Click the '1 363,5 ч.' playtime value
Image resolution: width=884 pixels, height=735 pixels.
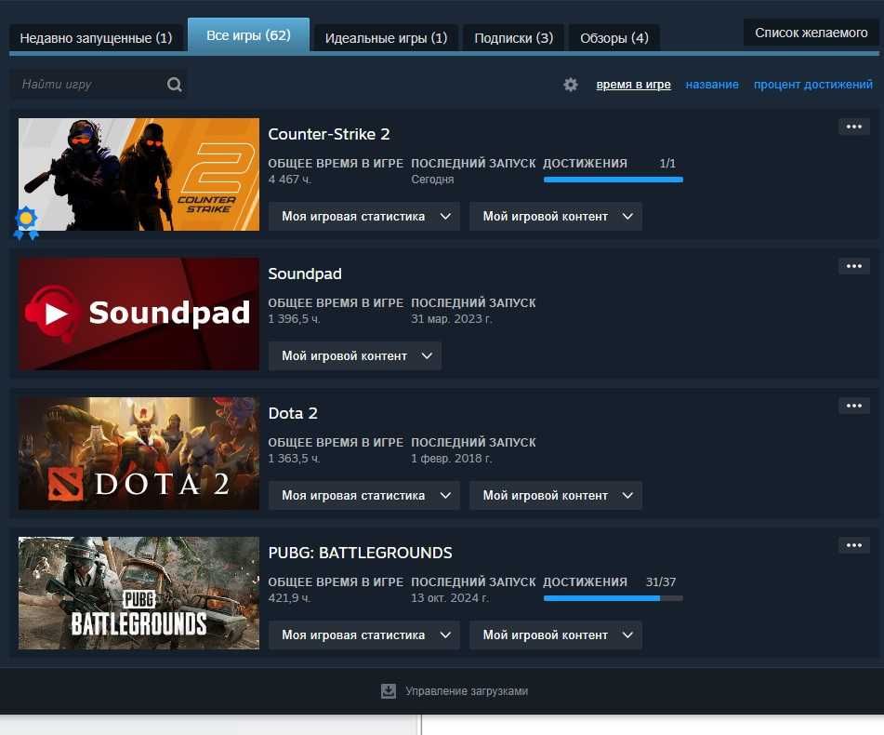tap(295, 459)
